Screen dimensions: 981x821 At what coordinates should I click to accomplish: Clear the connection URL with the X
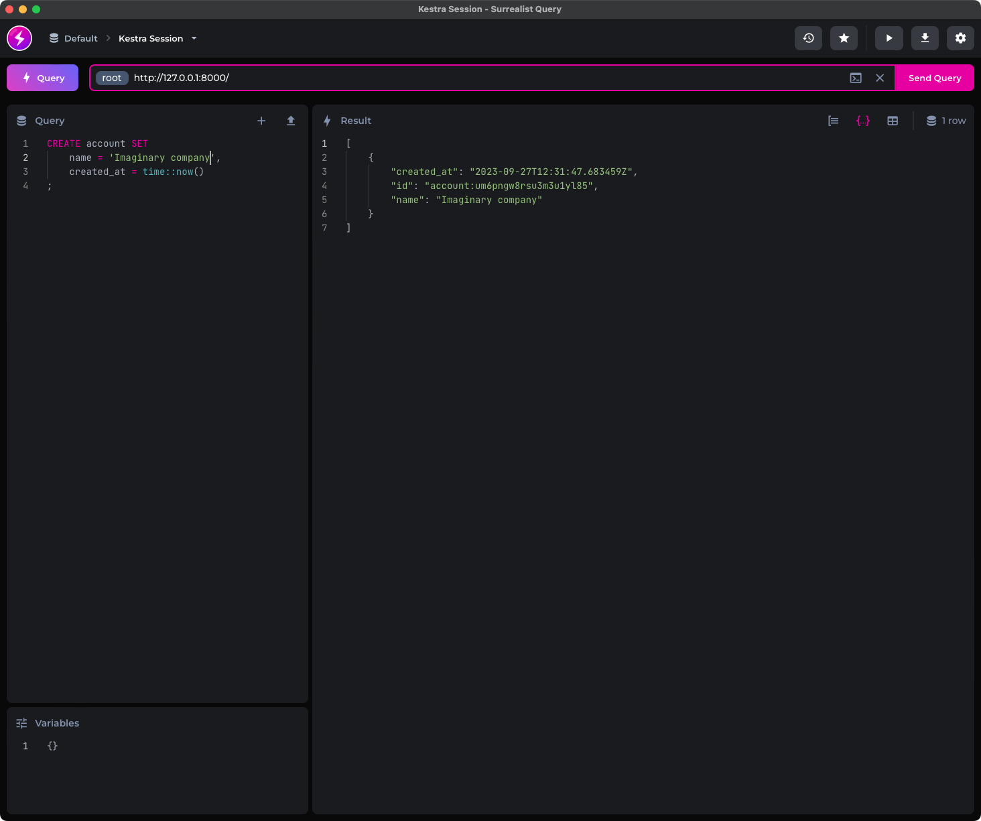[880, 78]
